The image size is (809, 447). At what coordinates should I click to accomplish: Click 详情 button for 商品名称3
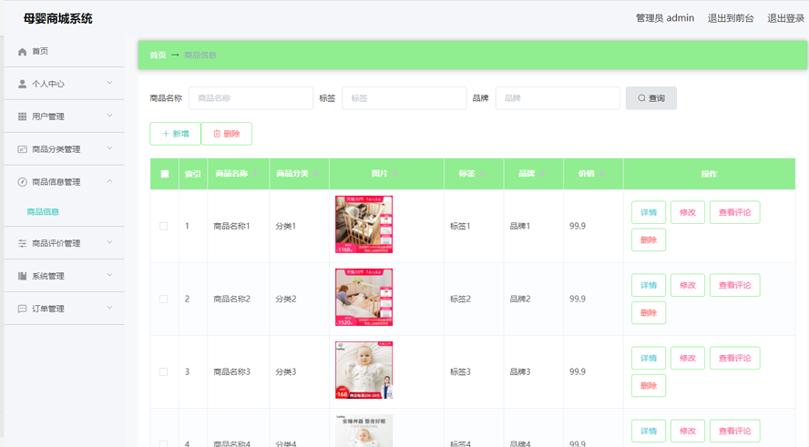pyautogui.click(x=649, y=359)
